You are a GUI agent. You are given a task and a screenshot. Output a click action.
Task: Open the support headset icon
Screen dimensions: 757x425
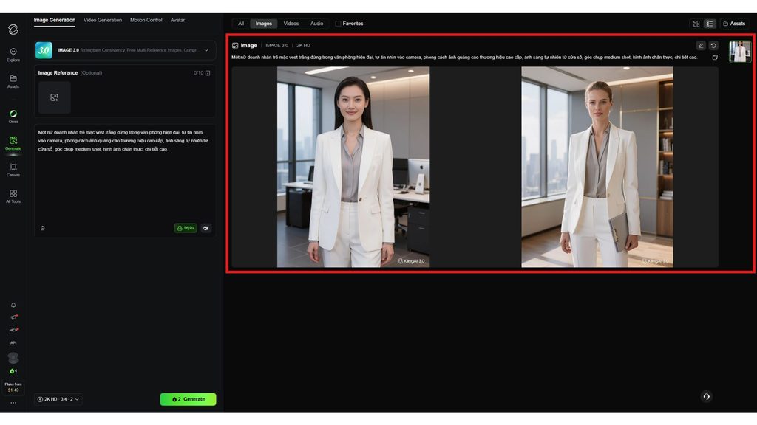(706, 396)
